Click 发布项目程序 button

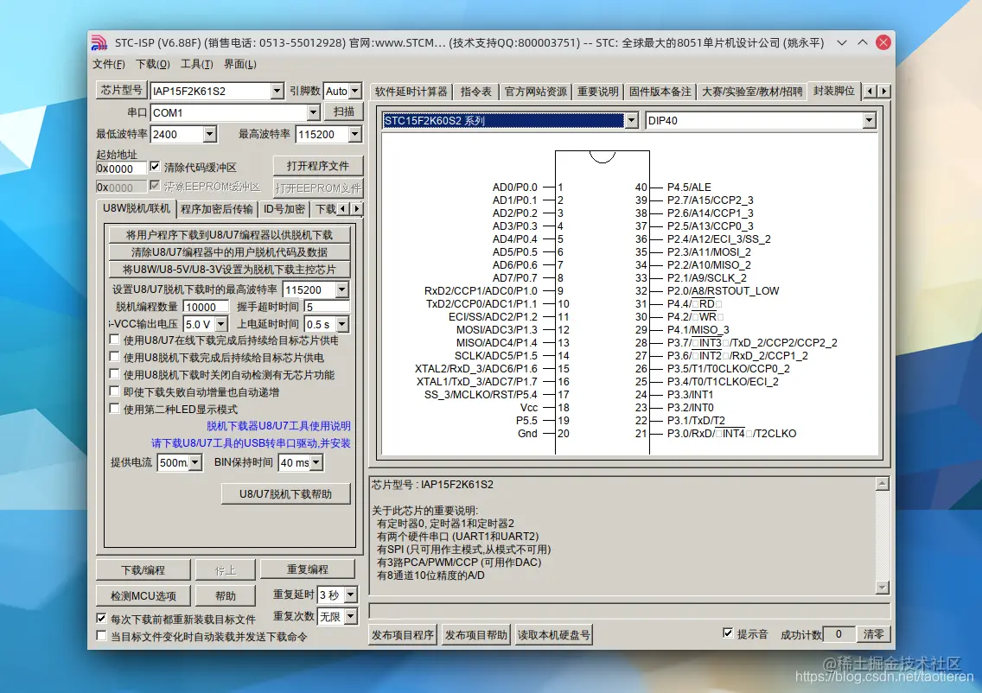coord(403,635)
